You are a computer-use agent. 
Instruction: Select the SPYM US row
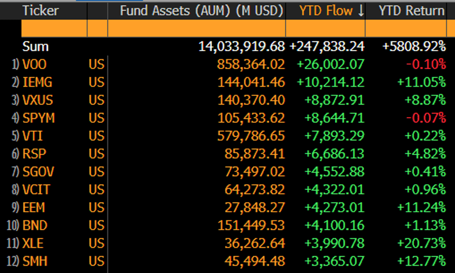[x=39, y=118]
